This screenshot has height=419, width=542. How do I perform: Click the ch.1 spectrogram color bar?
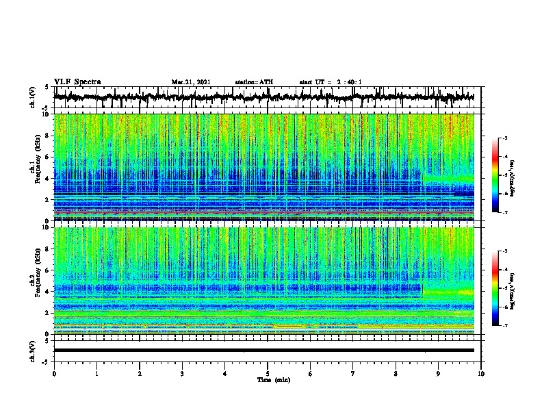[x=495, y=175]
